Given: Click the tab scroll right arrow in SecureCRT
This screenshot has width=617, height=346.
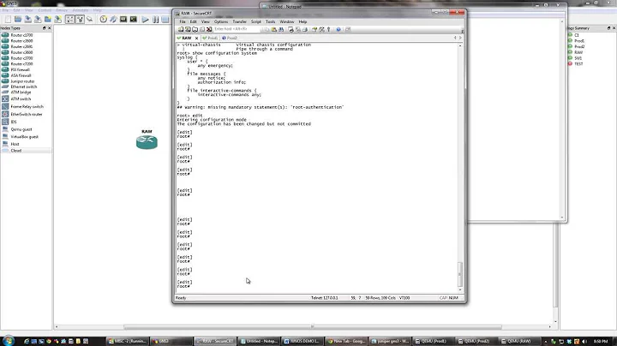Looking at the screenshot, I should tap(460, 38).
